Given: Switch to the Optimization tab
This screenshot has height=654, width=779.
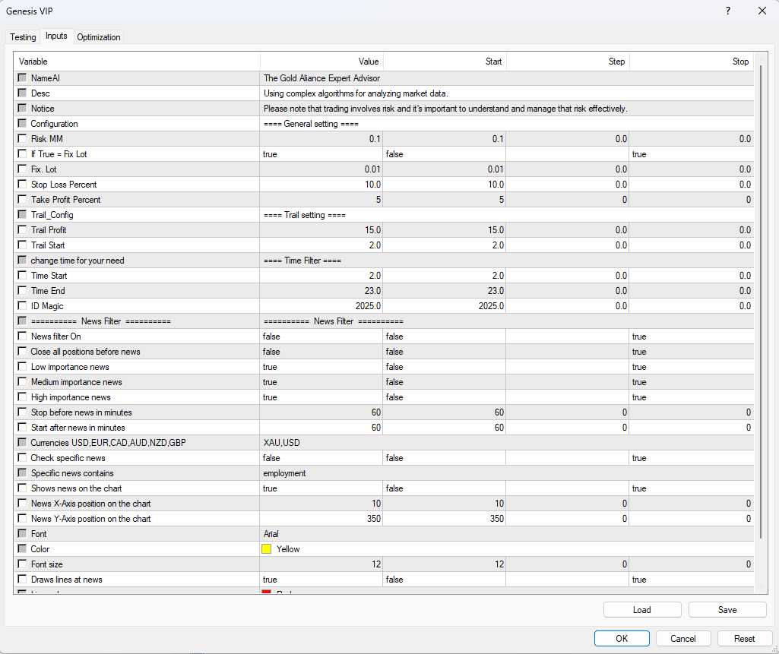Looking at the screenshot, I should tap(98, 36).
